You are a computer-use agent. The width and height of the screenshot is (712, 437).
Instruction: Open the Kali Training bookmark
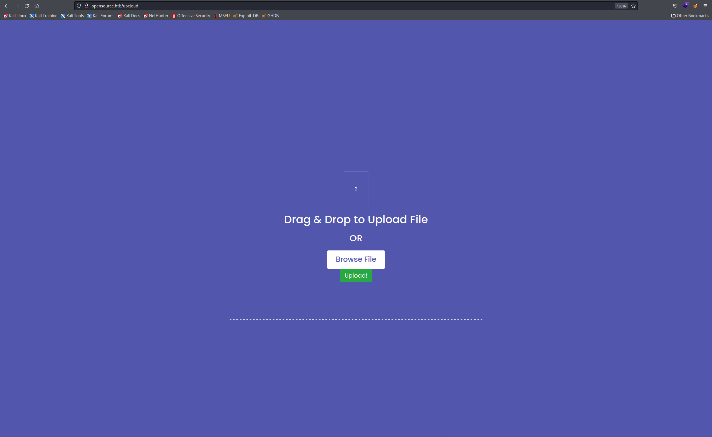pyautogui.click(x=43, y=16)
